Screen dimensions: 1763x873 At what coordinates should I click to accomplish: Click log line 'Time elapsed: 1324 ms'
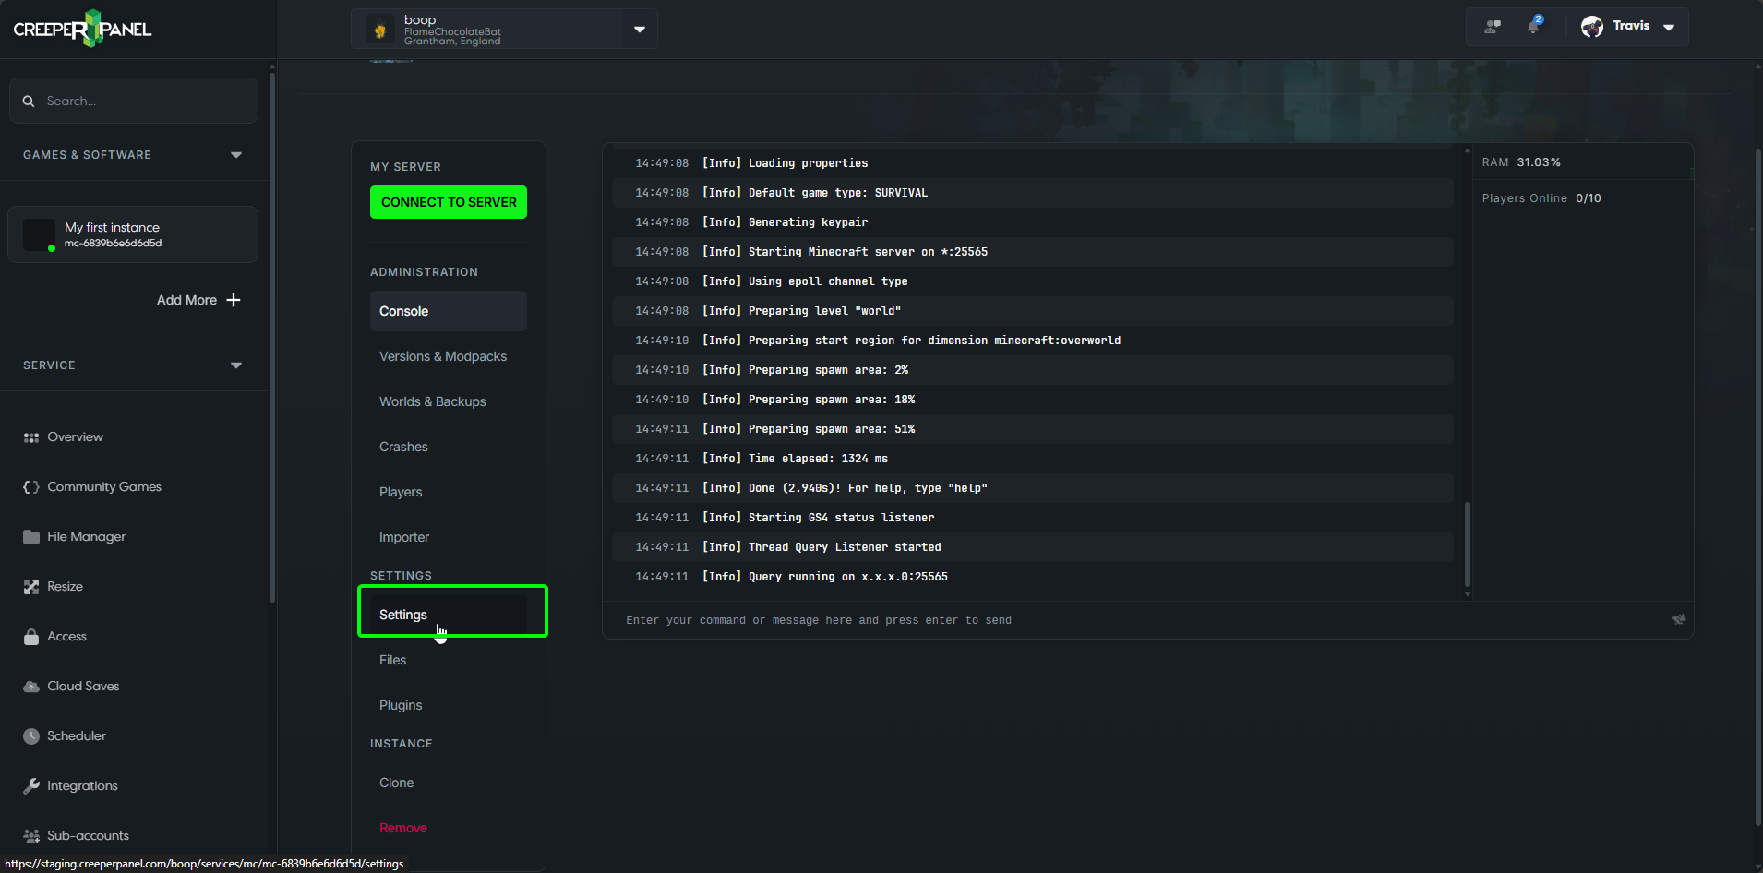click(1032, 459)
